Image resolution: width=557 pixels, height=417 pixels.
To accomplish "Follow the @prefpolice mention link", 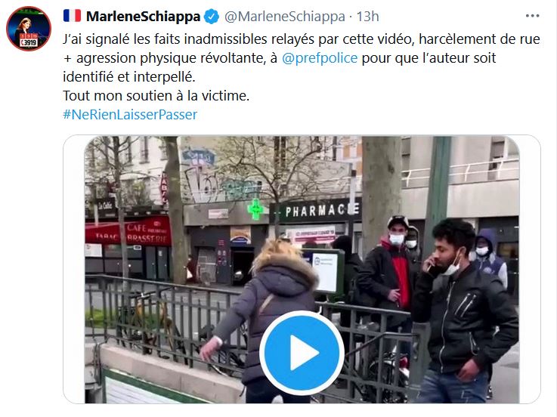I will 320,58.
